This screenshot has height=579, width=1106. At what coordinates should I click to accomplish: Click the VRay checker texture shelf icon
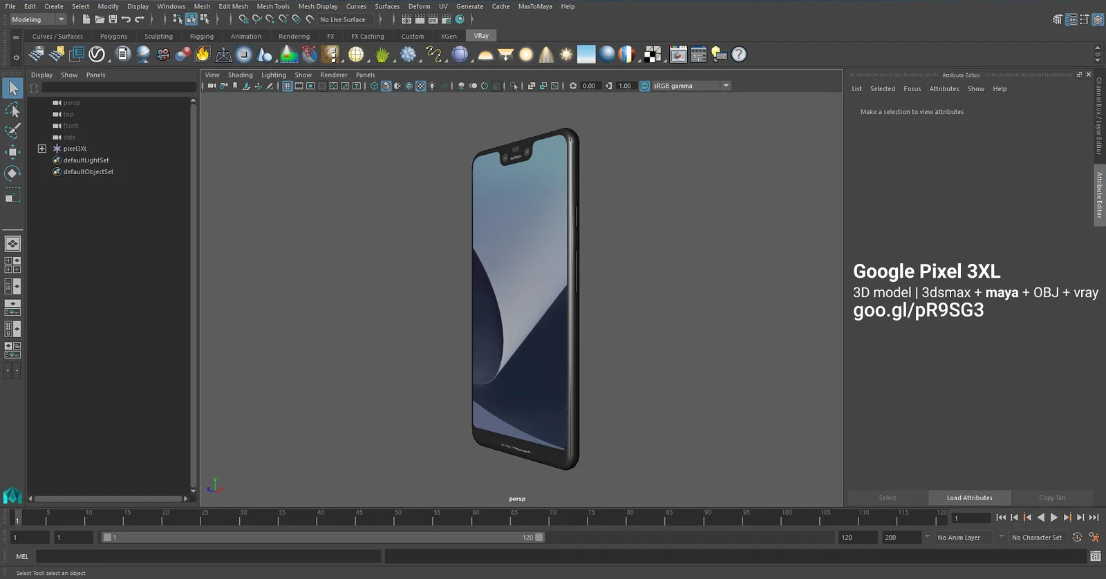(653, 54)
